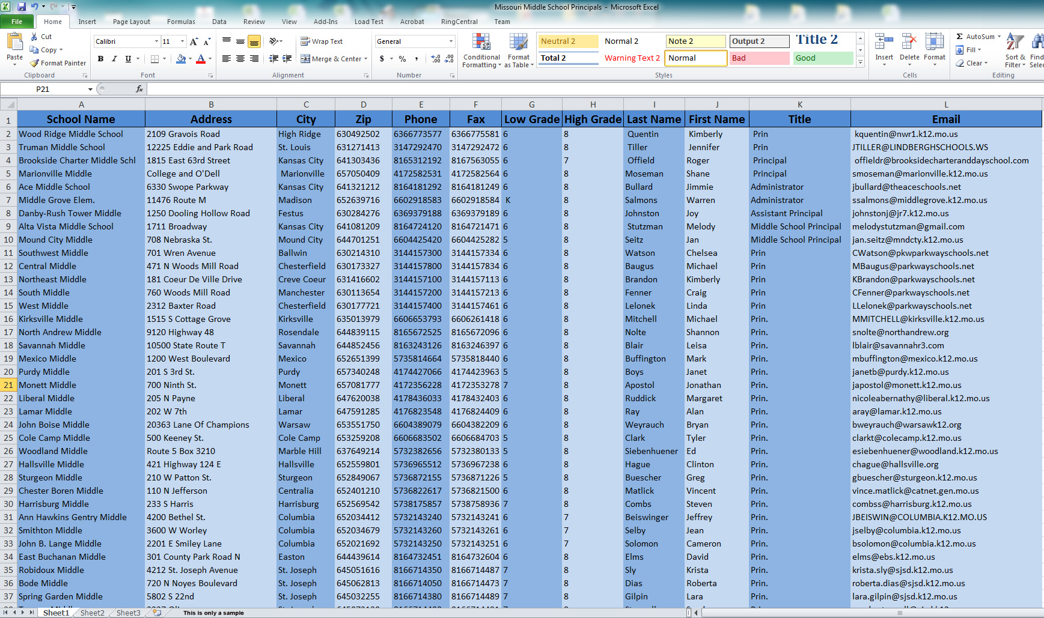This screenshot has height=618, width=1044.
Task: Select cell containing Wood Ridge Middle School
Action: coord(81,134)
